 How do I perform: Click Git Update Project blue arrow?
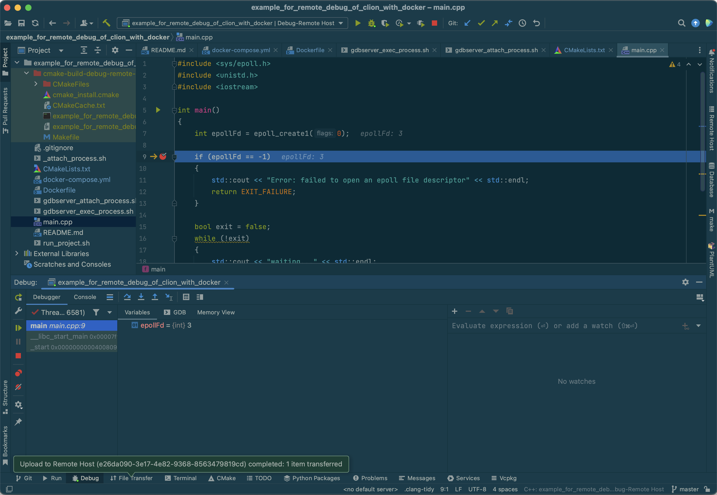[x=467, y=23]
